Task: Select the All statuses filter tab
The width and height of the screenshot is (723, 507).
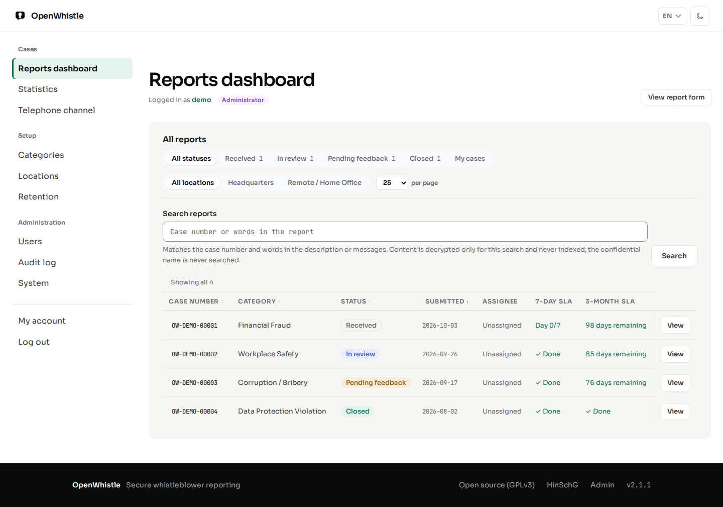Action: [191, 159]
